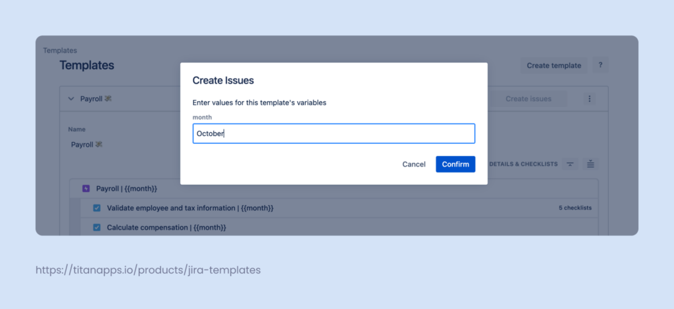This screenshot has width=674, height=309.
Task: Select the purple epic icon beside Payroll | {{month}}
Action: (x=86, y=189)
